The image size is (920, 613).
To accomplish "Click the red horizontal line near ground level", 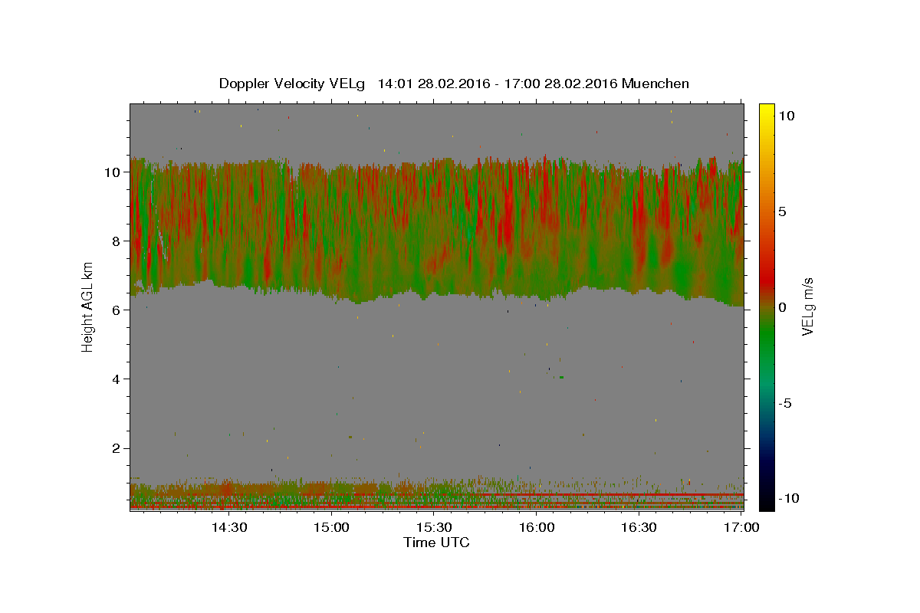I will coord(437,506).
